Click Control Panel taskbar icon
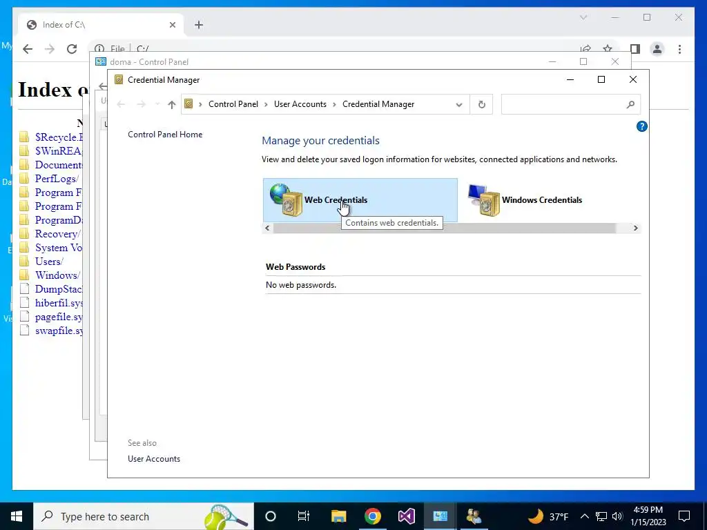 (440, 516)
